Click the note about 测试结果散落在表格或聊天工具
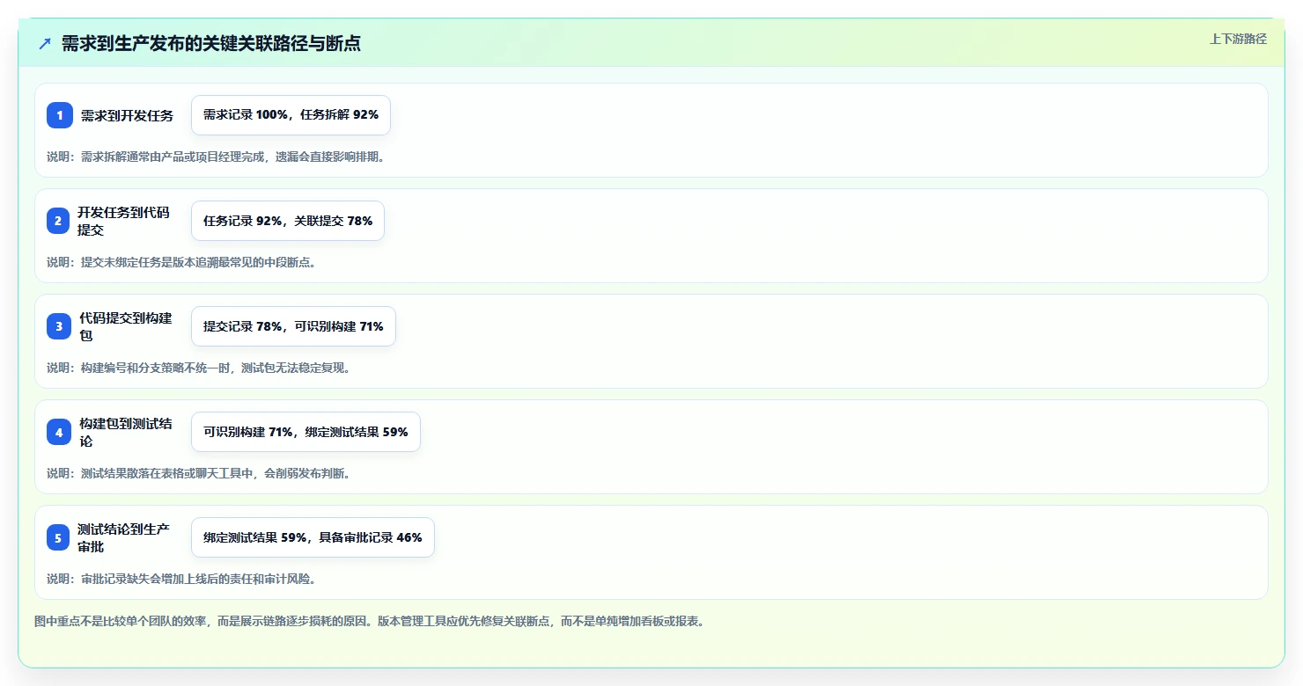The image size is (1303, 686). (199, 473)
